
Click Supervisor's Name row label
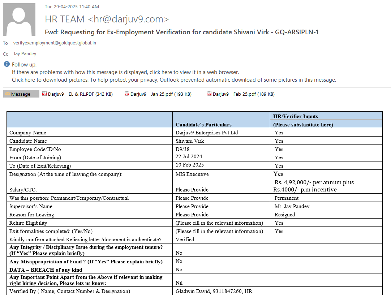(31, 206)
